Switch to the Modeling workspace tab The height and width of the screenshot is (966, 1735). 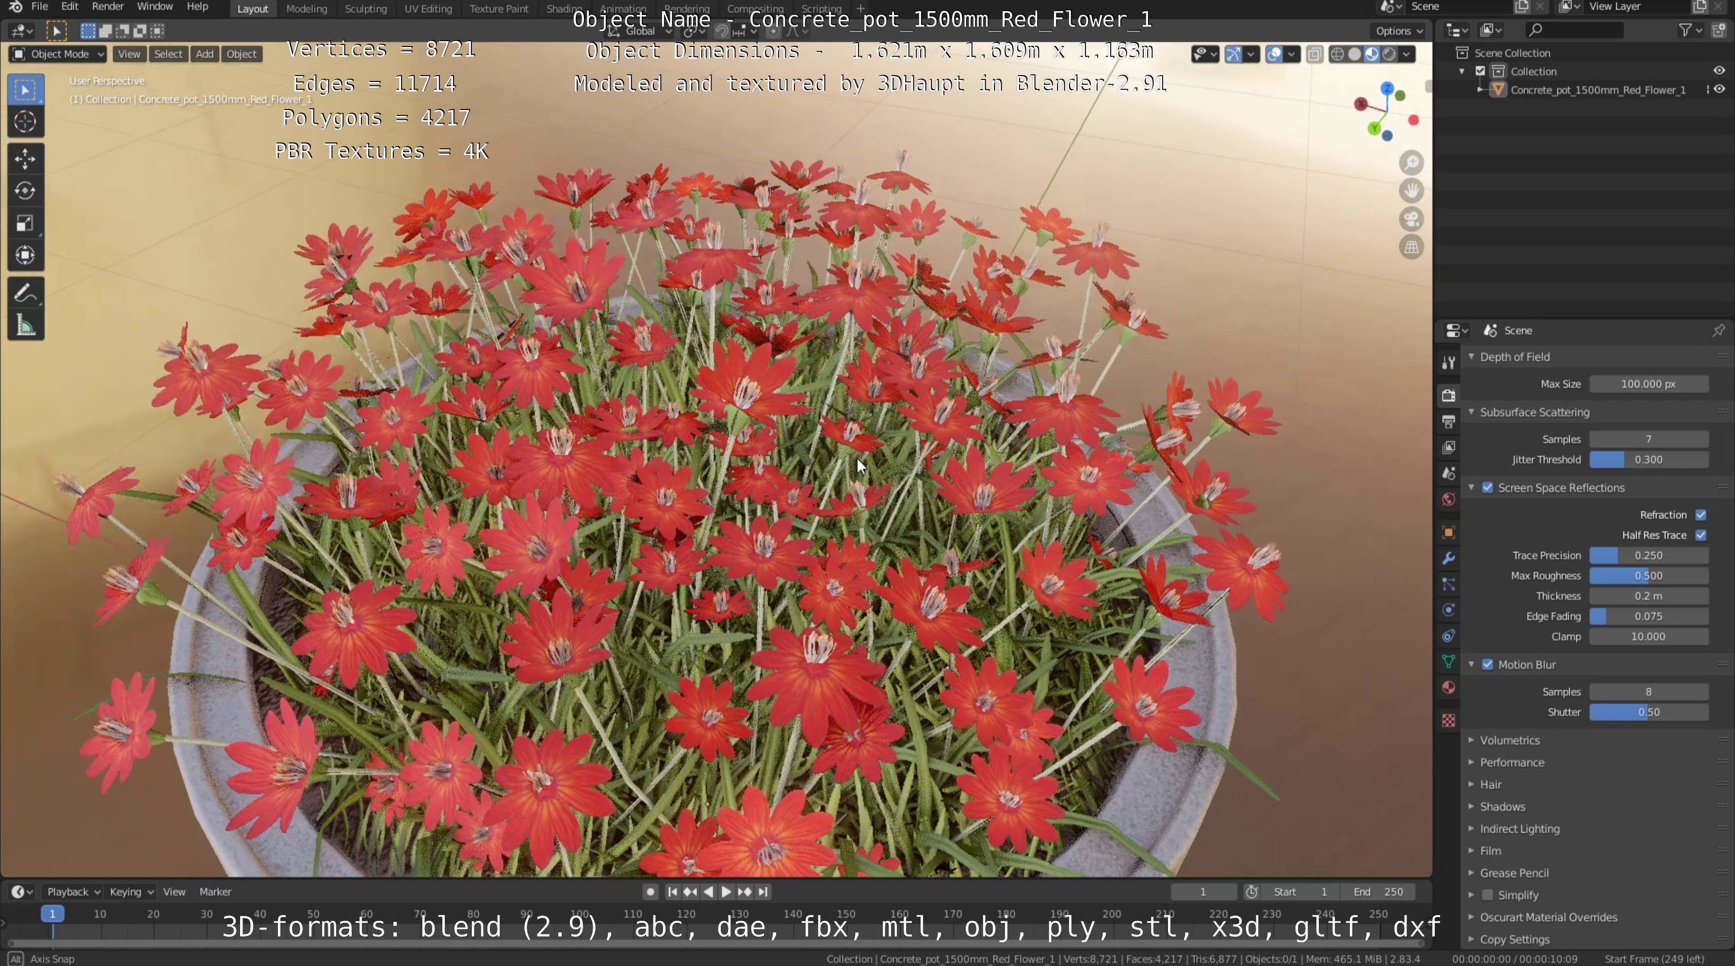(x=307, y=9)
